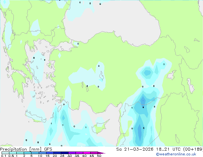
Task: Click the '0.1' legend scale label
Action: (x=4, y=156)
